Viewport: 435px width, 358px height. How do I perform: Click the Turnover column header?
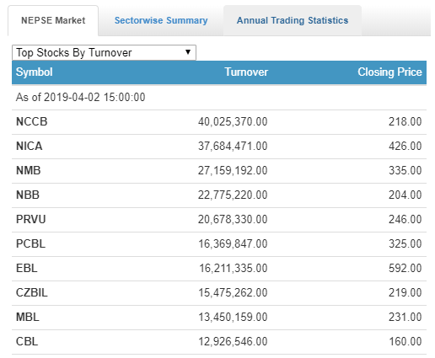246,72
